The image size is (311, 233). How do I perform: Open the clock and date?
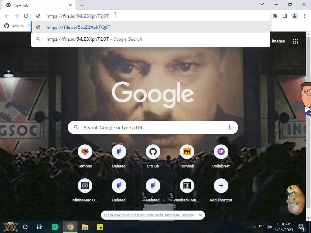[284, 227]
